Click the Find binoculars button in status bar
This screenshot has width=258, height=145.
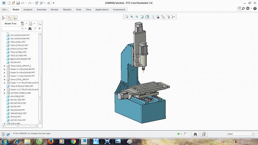(195, 134)
